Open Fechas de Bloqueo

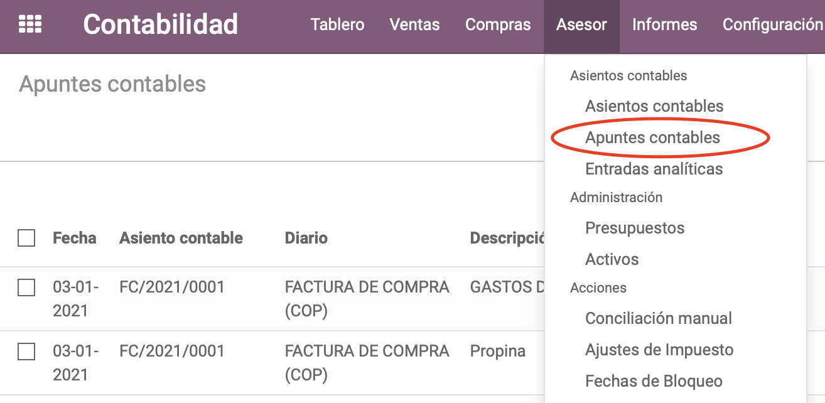tap(654, 381)
